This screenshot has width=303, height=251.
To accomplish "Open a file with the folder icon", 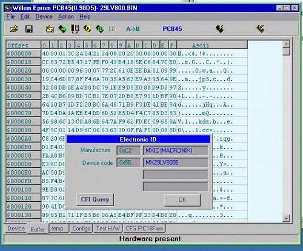I will coord(14,29).
